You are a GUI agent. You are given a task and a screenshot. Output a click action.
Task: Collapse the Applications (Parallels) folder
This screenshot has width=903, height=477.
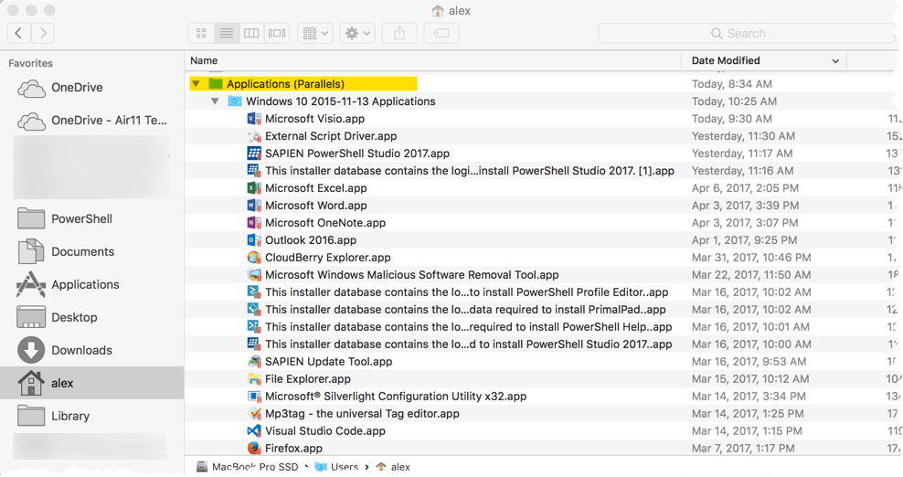click(196, 84)
